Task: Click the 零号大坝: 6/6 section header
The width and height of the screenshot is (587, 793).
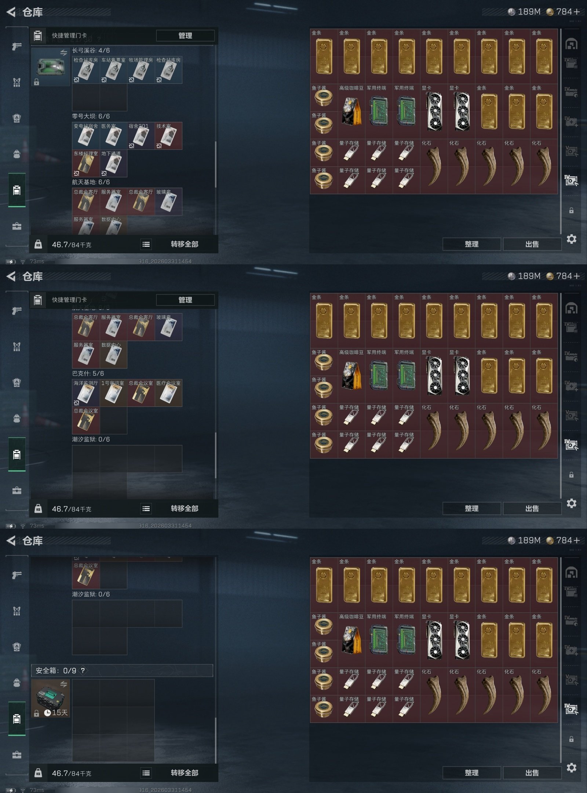Action: coord(91,116)
